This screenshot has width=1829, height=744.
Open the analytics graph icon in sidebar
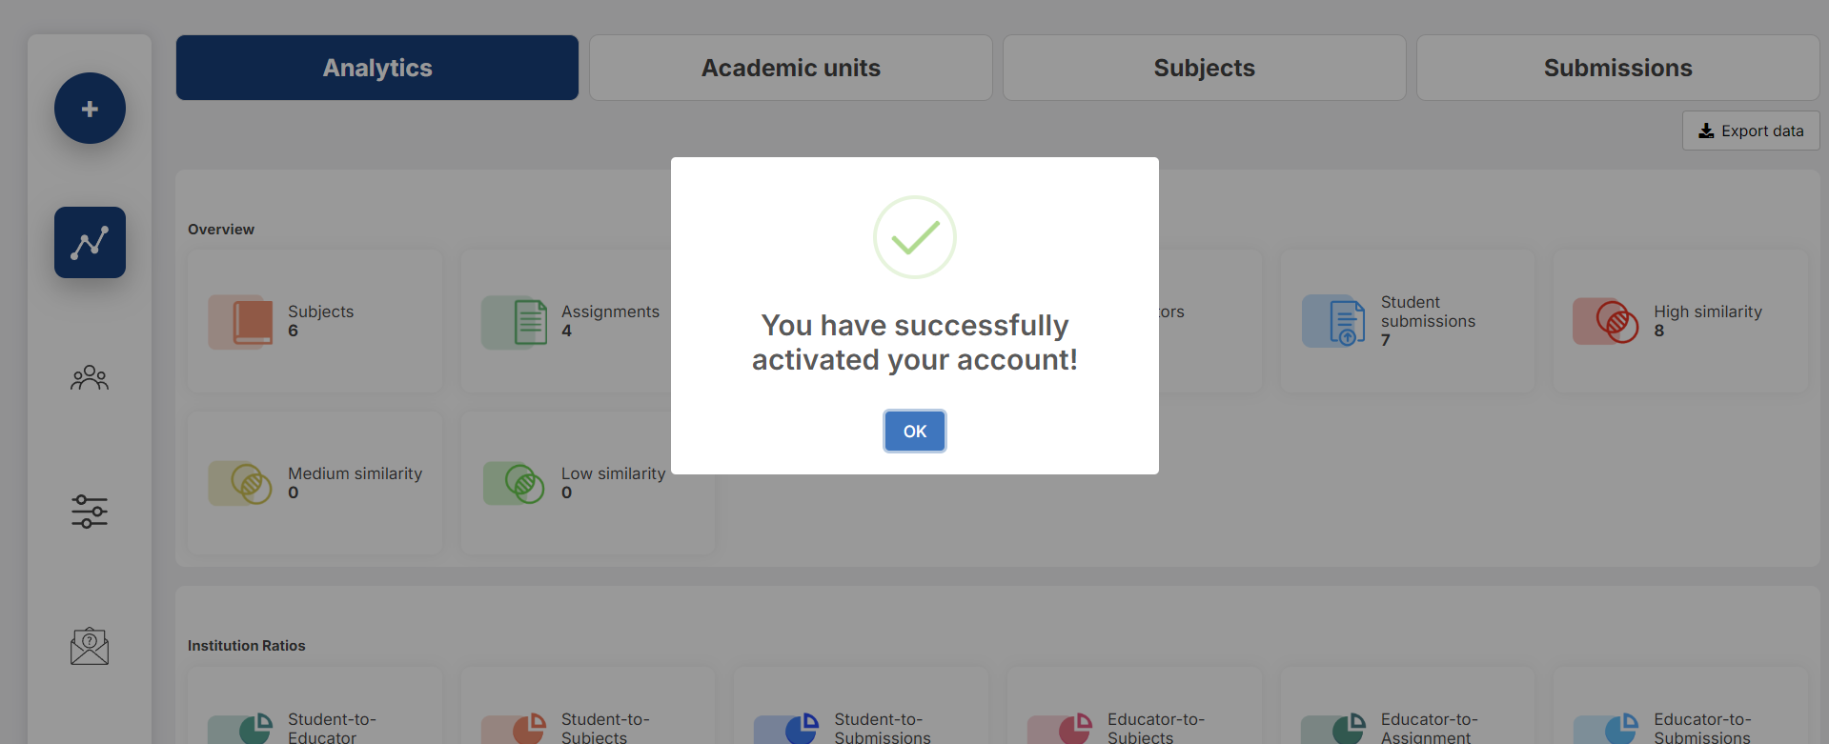point(90,242)
